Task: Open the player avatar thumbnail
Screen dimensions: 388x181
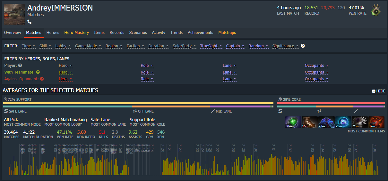Action: [14, 14]
